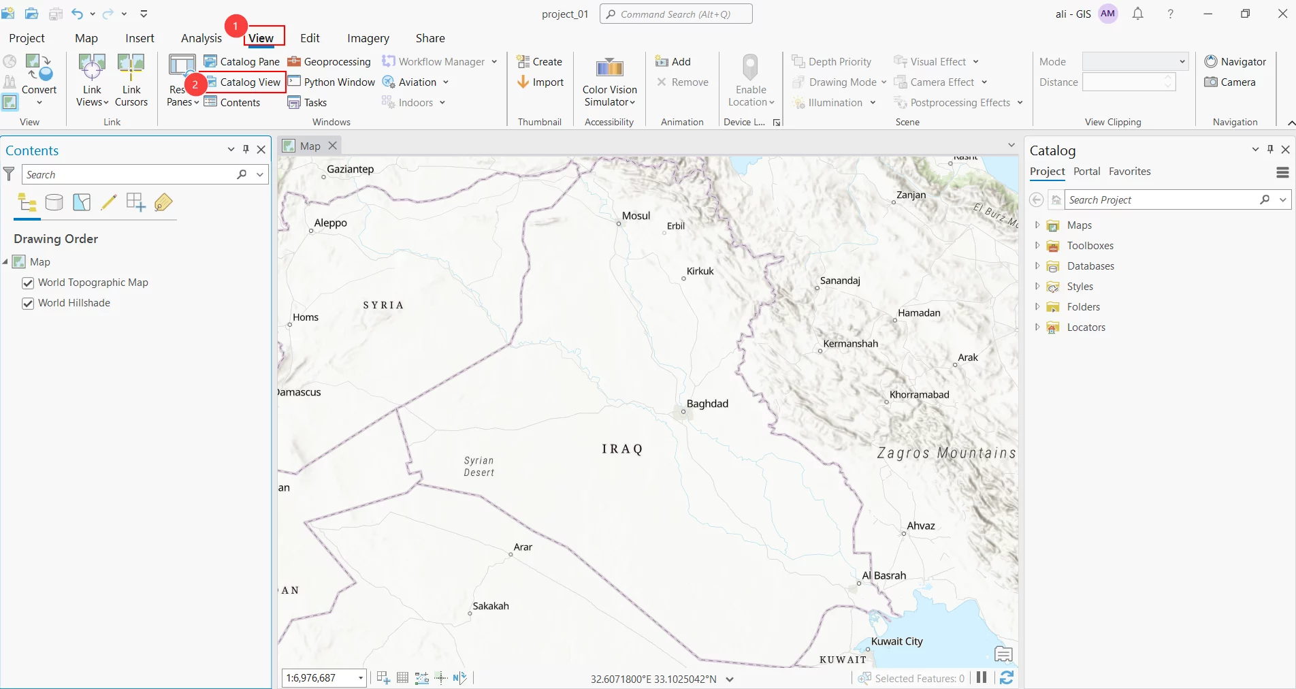
Task: Uncheck World Hillshade layer
Action: [x=28, y=303]
